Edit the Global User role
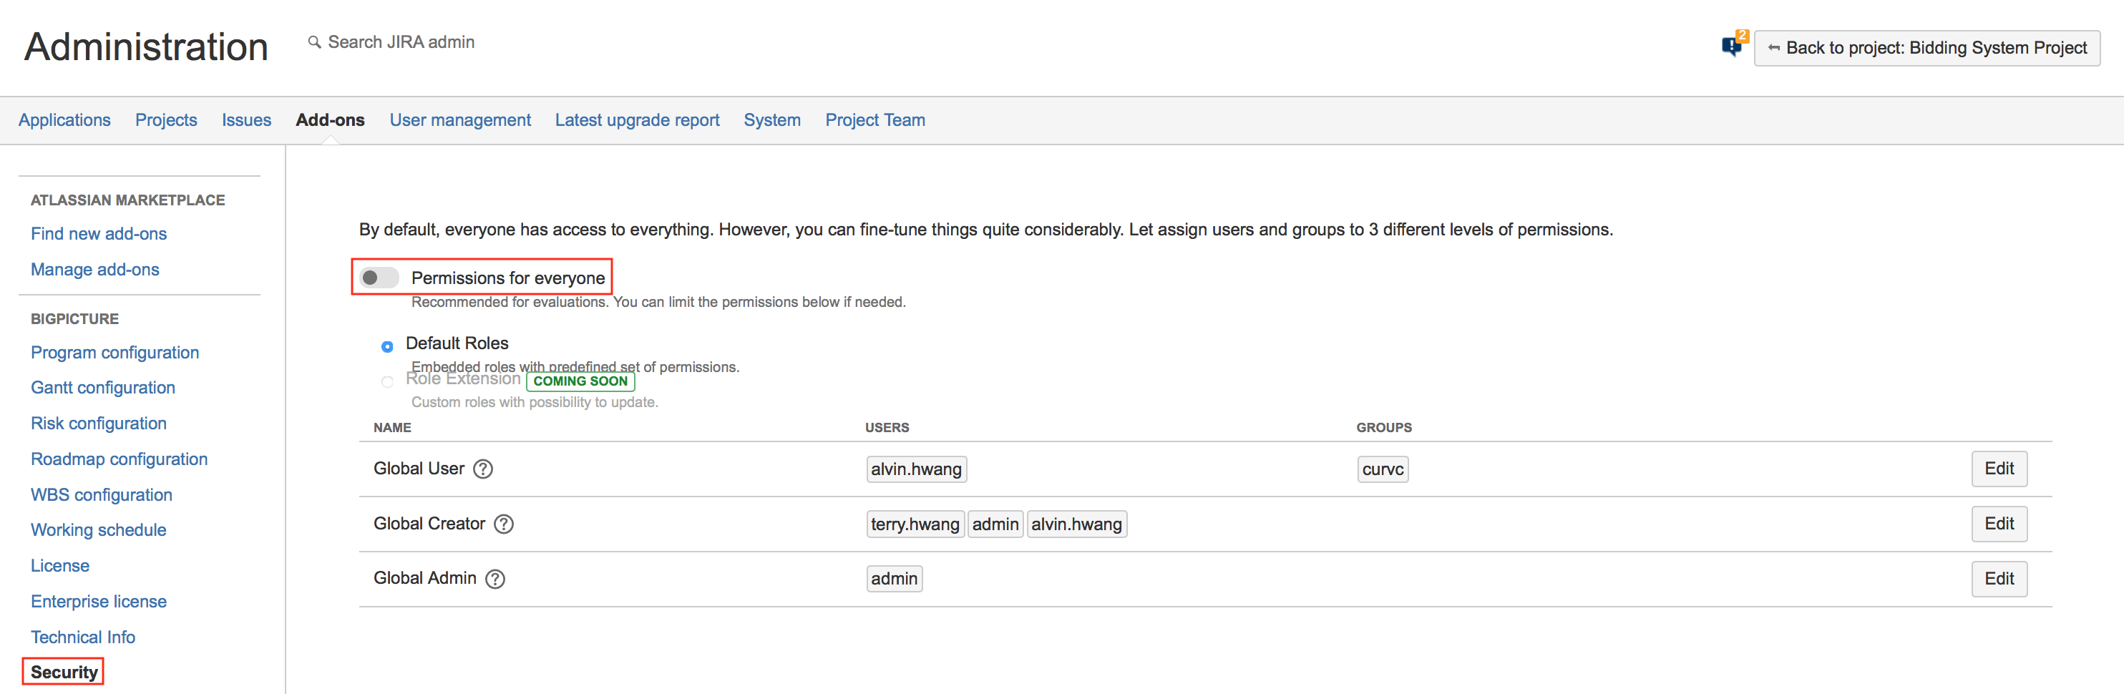The height and width of the screenshot is (694, 2124). [1999, 469]
